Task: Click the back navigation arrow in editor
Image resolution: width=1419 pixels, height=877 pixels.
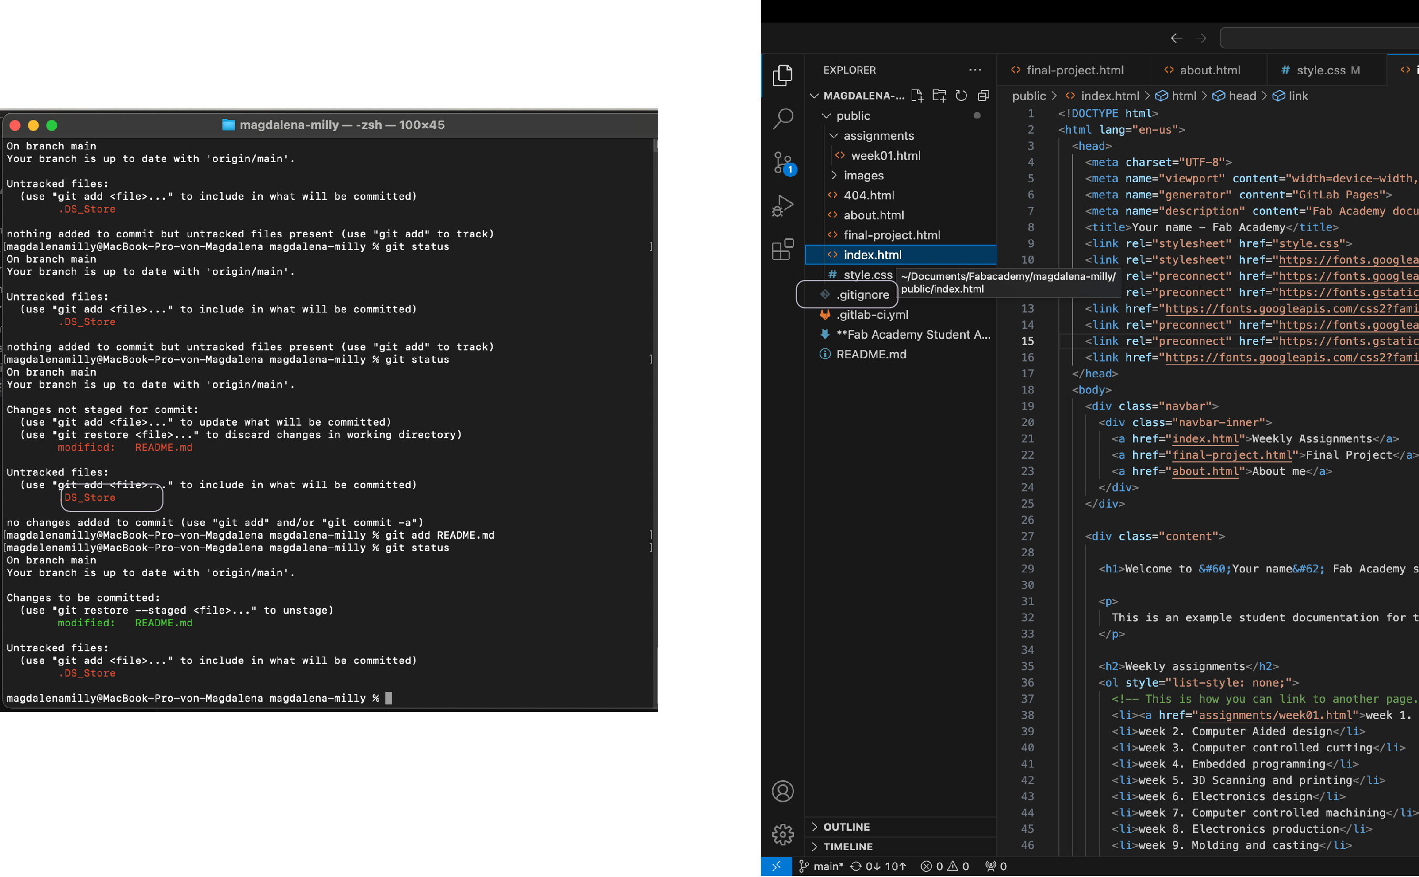Action: coord(1176,38)
